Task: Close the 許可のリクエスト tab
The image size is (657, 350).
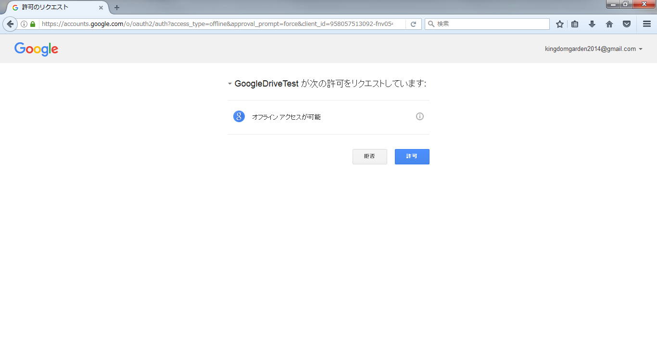Action: (101, 8)
